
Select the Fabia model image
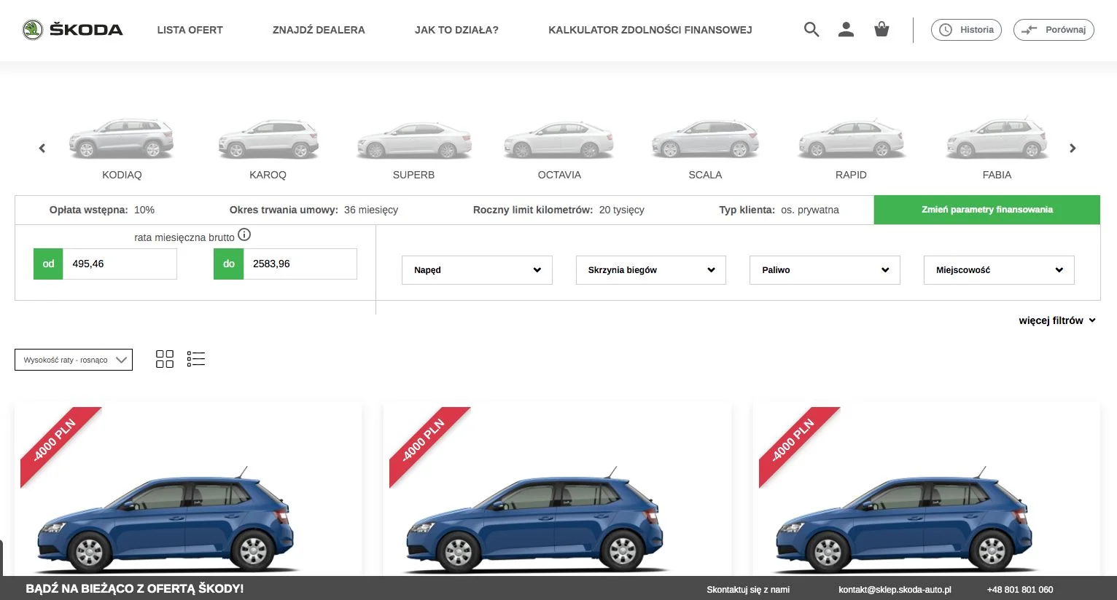click(997, 138)
